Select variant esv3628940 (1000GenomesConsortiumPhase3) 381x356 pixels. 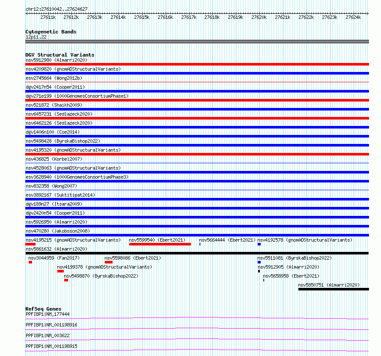click(77, 177)
